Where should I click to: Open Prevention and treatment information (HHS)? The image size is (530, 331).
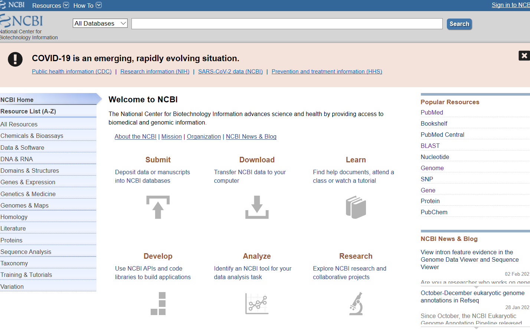tap(327, 72)
